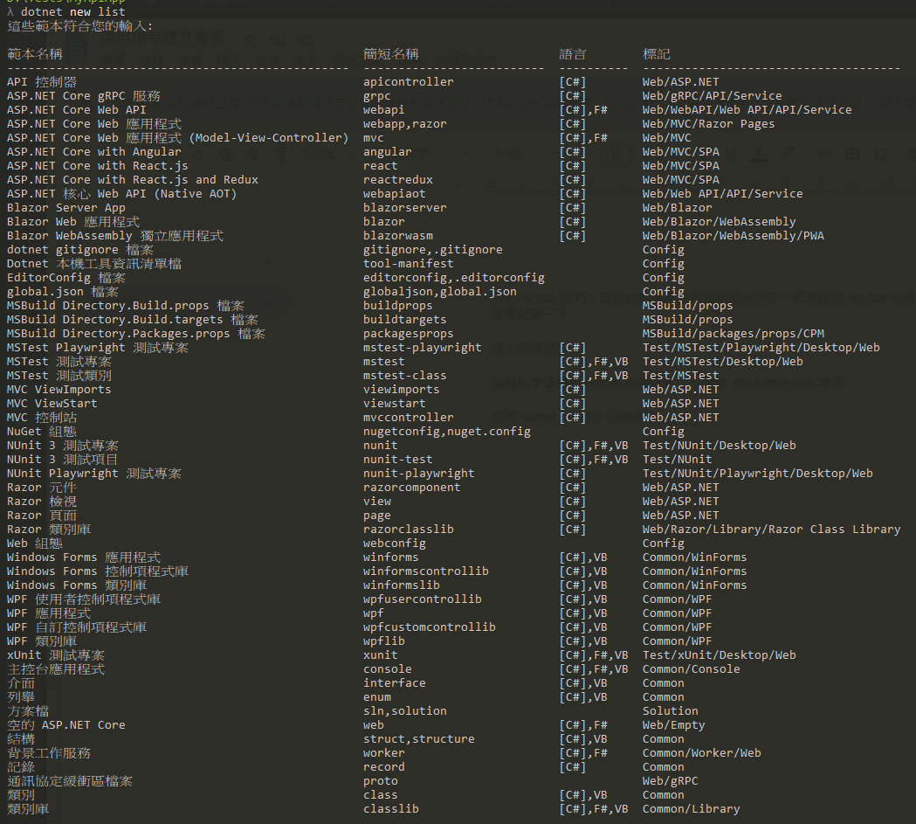Select 'webapiaot' short name

tap(395, 194)
